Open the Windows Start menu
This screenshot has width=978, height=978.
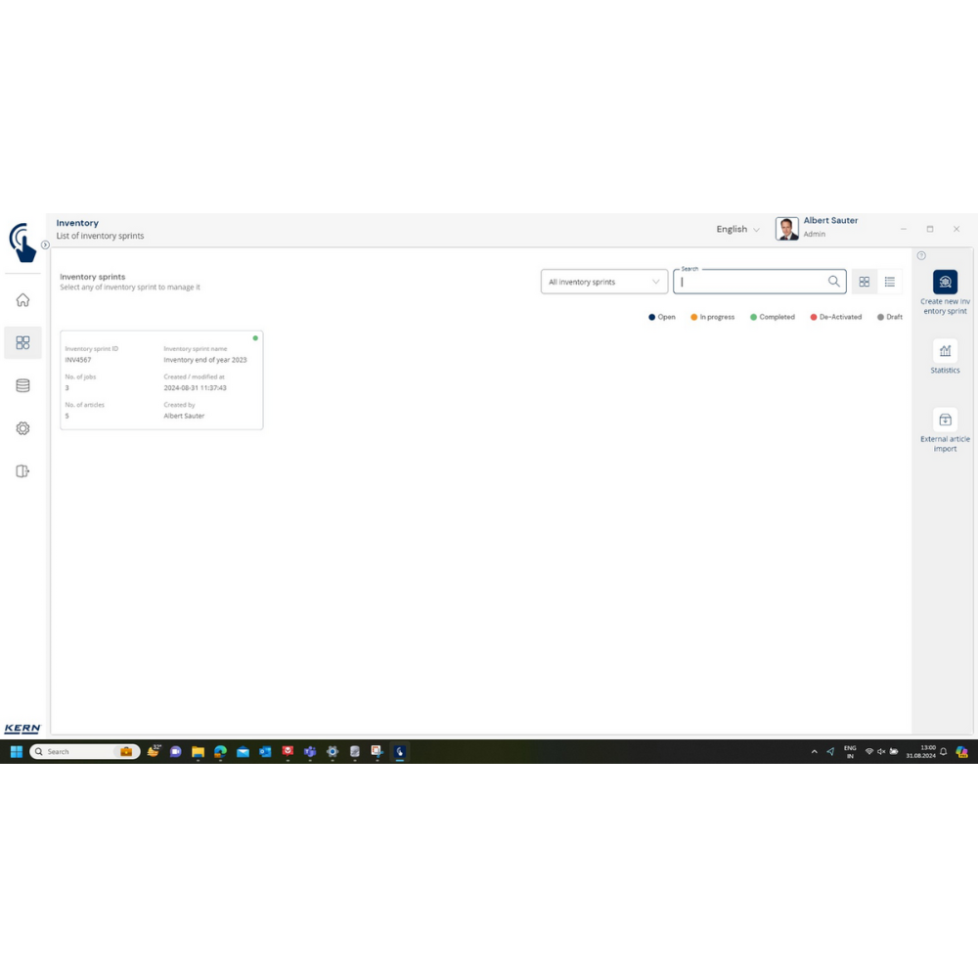click(x=16, y=752)
